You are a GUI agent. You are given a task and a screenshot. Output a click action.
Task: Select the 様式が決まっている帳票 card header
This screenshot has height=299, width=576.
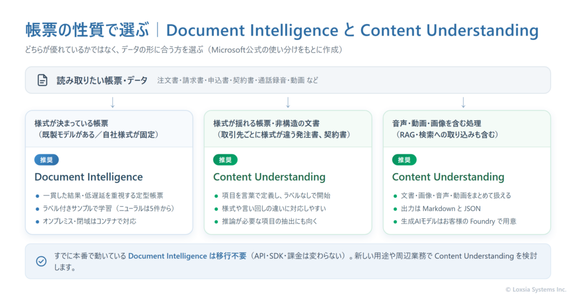(109, 129)
